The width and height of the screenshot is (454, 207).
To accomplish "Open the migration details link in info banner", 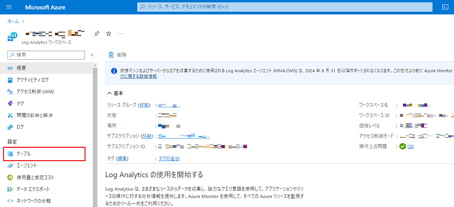I will [x=138, y=76].
